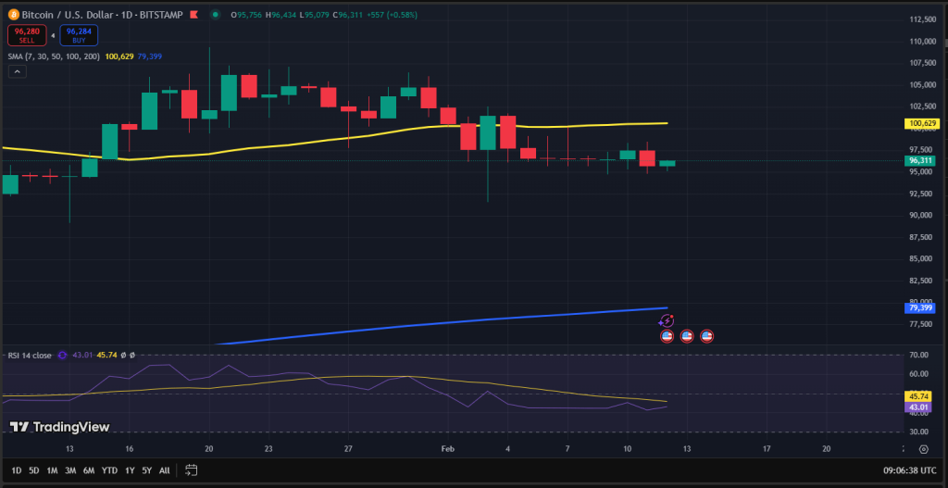This screenshot has width=948, height=488.
Task: Click the spread value between Sell and Buy
Action: pyautogui.click(x=53, y=36)
